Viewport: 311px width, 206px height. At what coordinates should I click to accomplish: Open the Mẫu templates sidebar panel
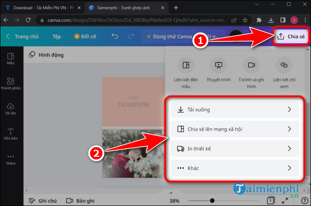click(10, 59)
